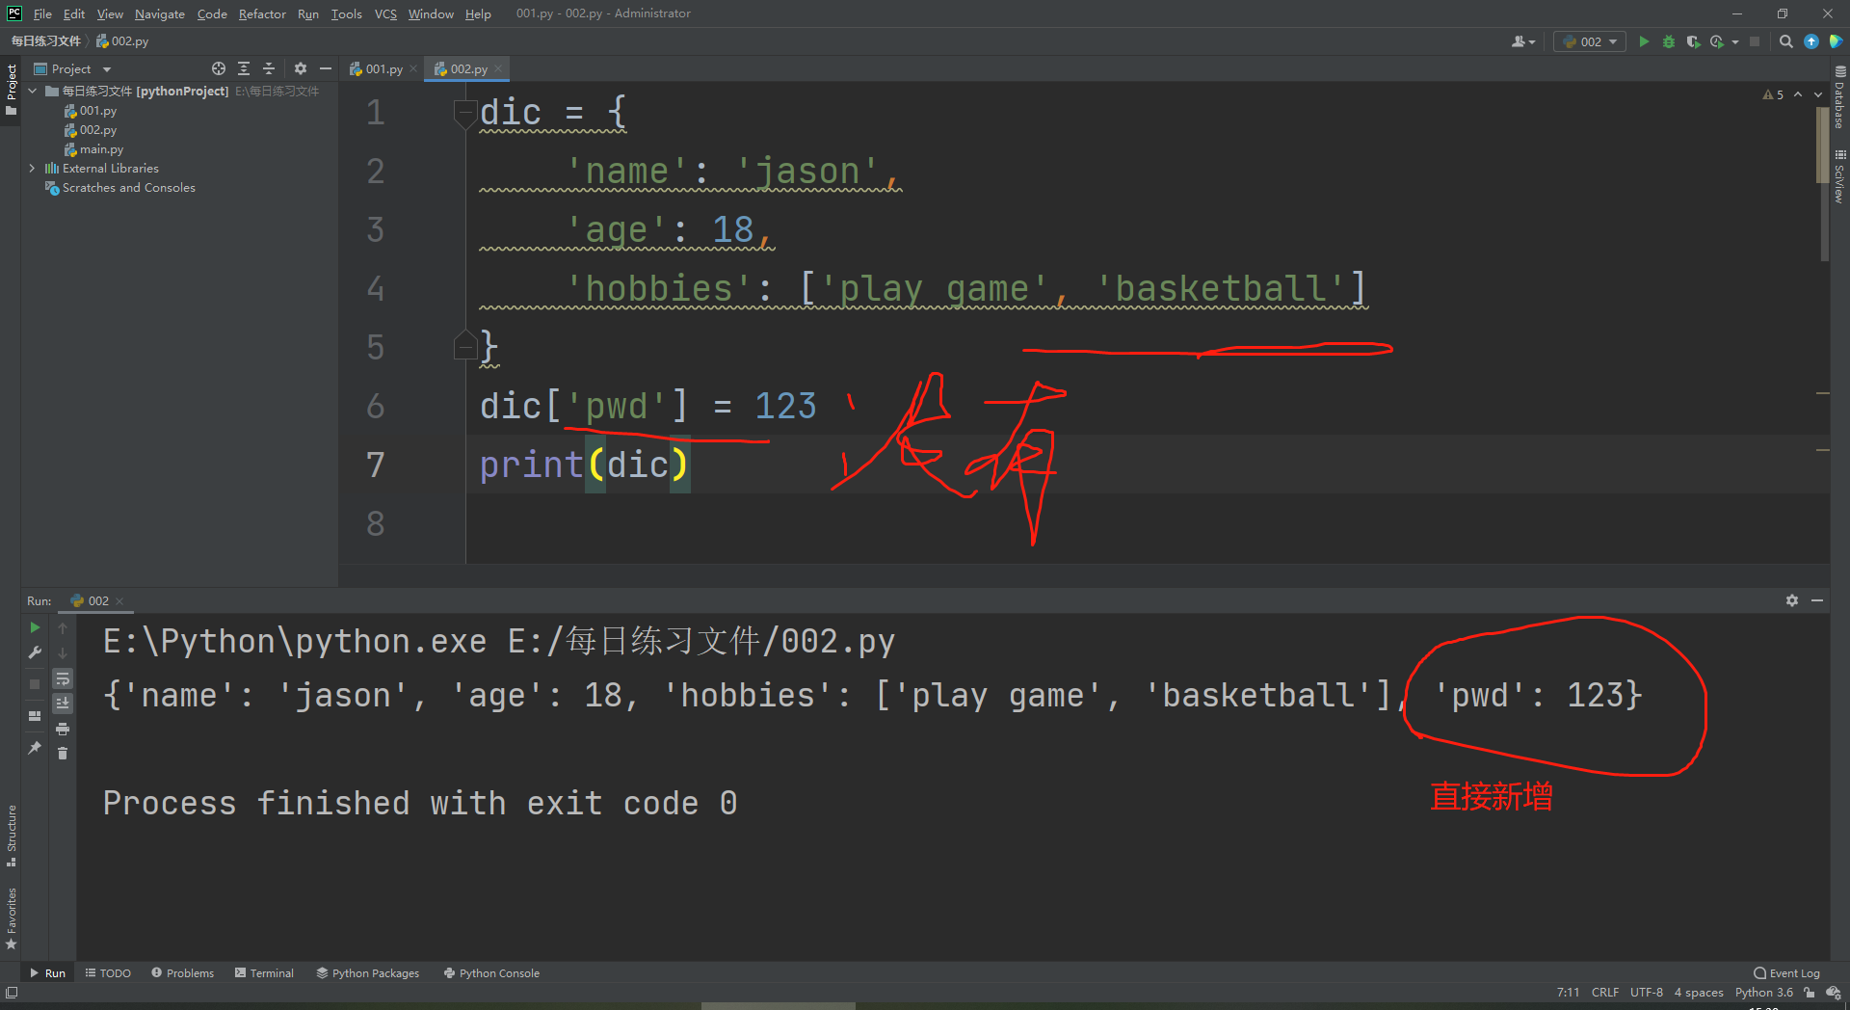The image size is (1850, 1010).
Task: Expand External Libraries node
Action: (x=33, y=168)
